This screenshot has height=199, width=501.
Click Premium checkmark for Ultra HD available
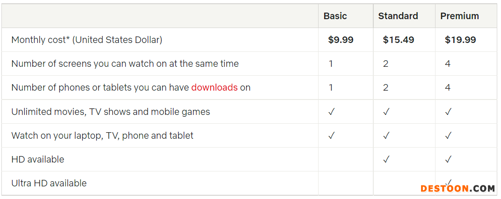(x=449, y=181)
